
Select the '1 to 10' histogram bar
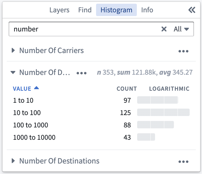(158, 100)
